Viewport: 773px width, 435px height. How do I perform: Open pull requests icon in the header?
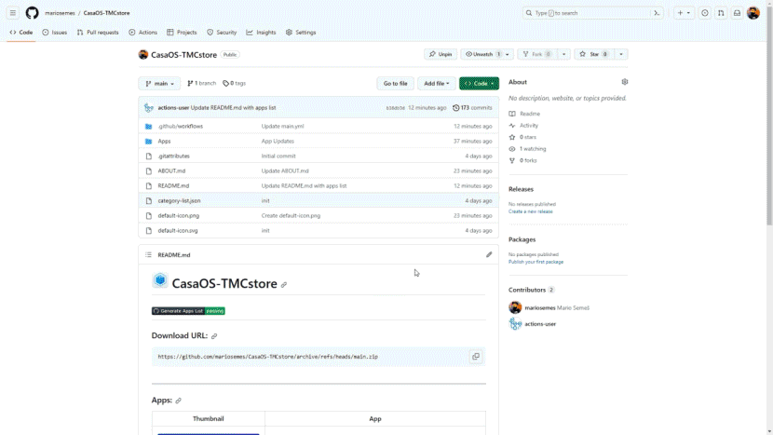coord(721,13)
